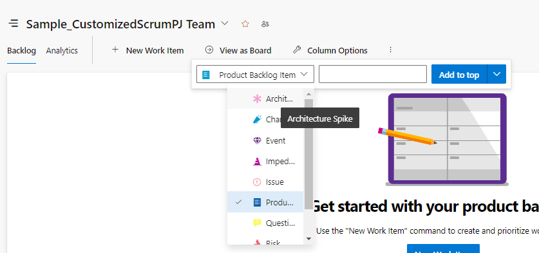Pick the Question speech bubble icon
The height and width of the screenshot is (253, 539).
[x=257, y=223]
